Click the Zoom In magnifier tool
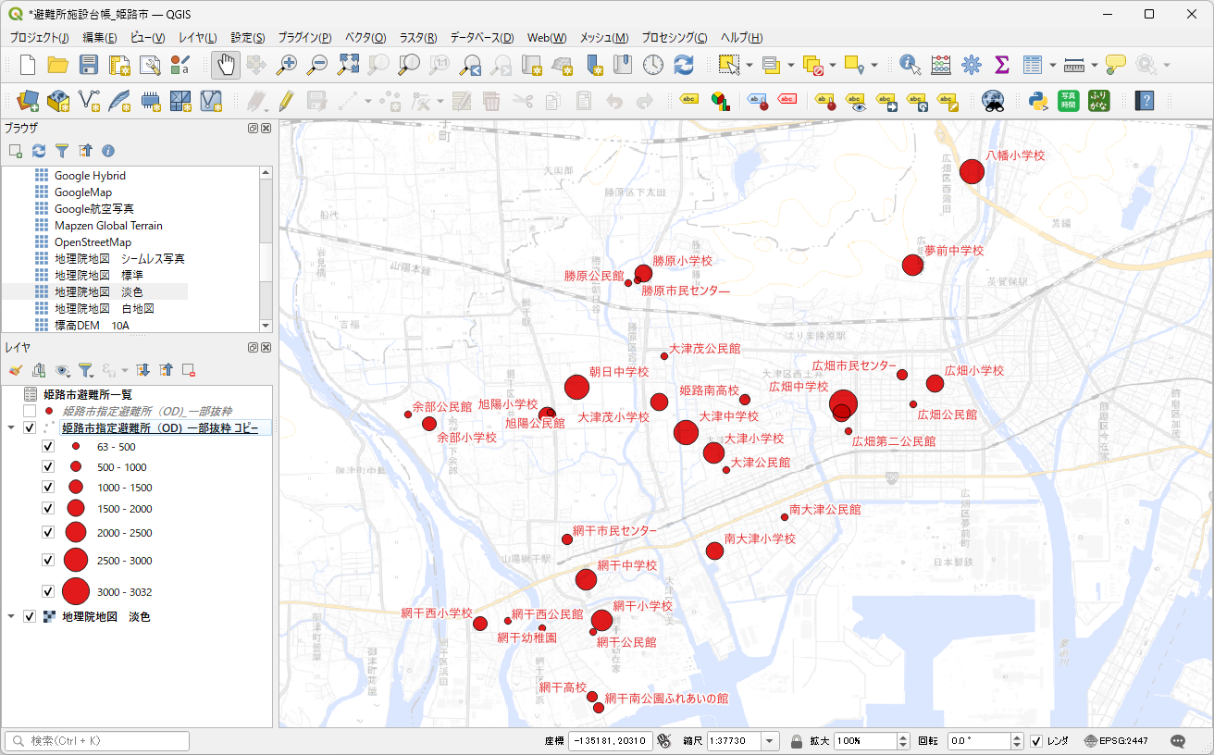The image size is (1214, 755). [288, 65]
